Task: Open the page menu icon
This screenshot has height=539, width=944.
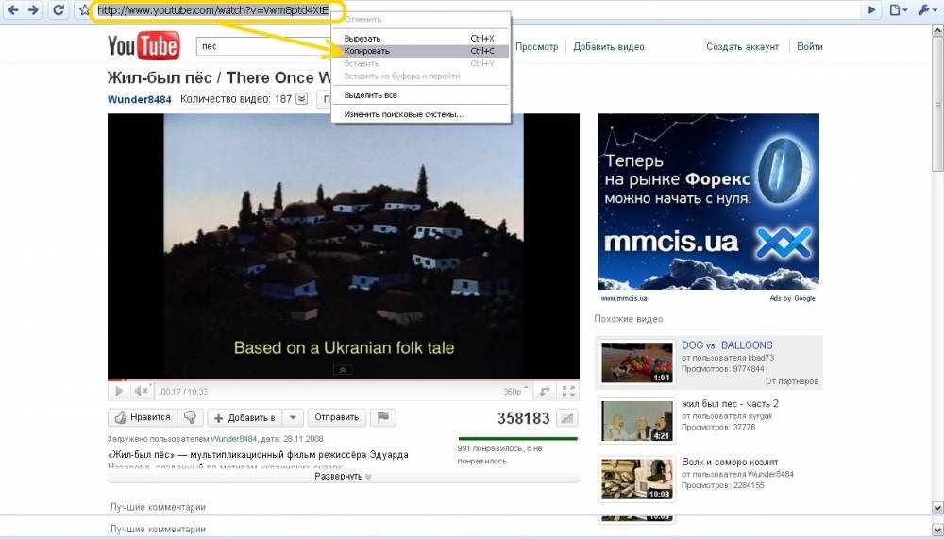Action: (x=899, y=9)
